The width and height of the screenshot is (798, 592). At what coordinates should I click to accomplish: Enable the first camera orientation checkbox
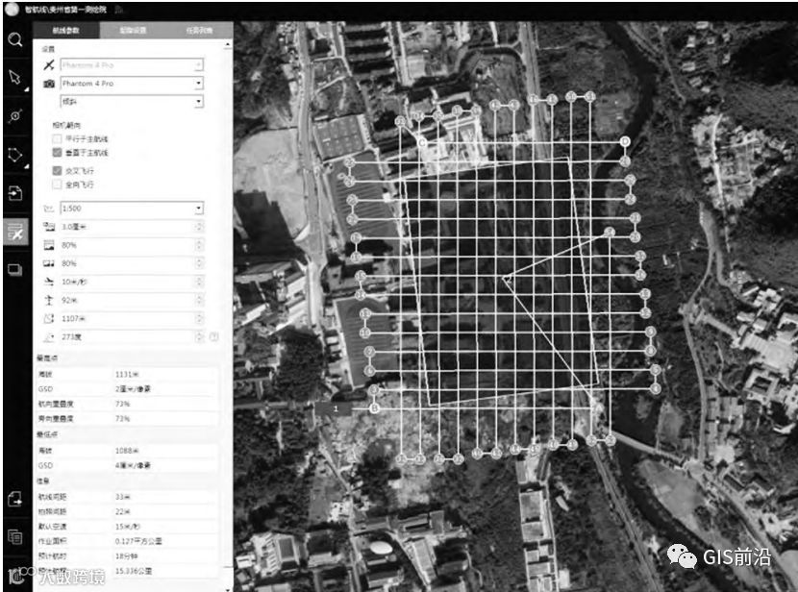[57, 138]
